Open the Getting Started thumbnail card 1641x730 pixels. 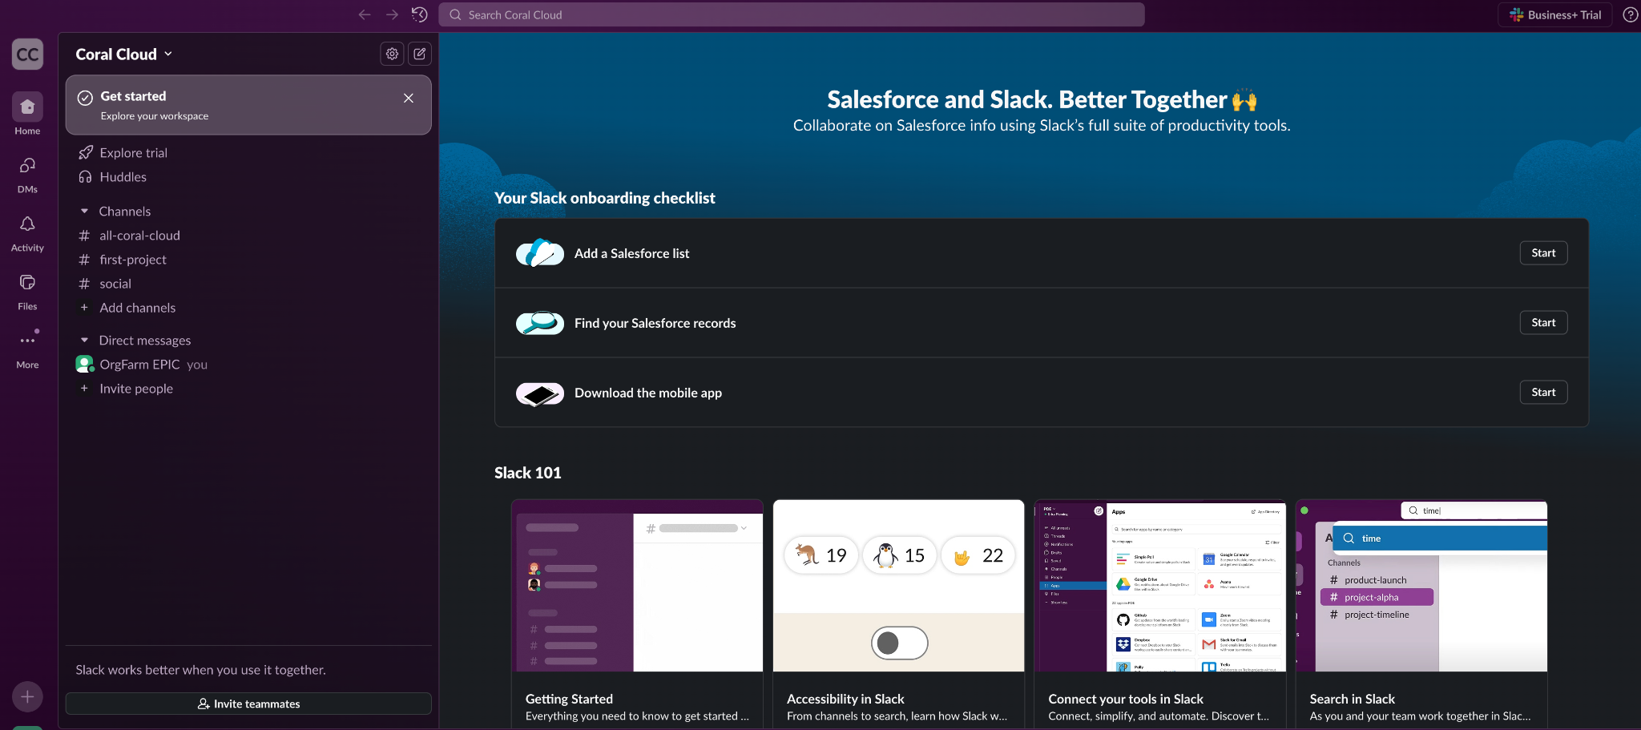(637, 586)
